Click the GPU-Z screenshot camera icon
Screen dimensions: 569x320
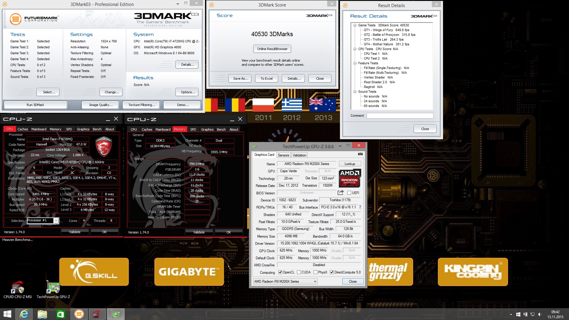pyautogui.click(x=360, y=154)
